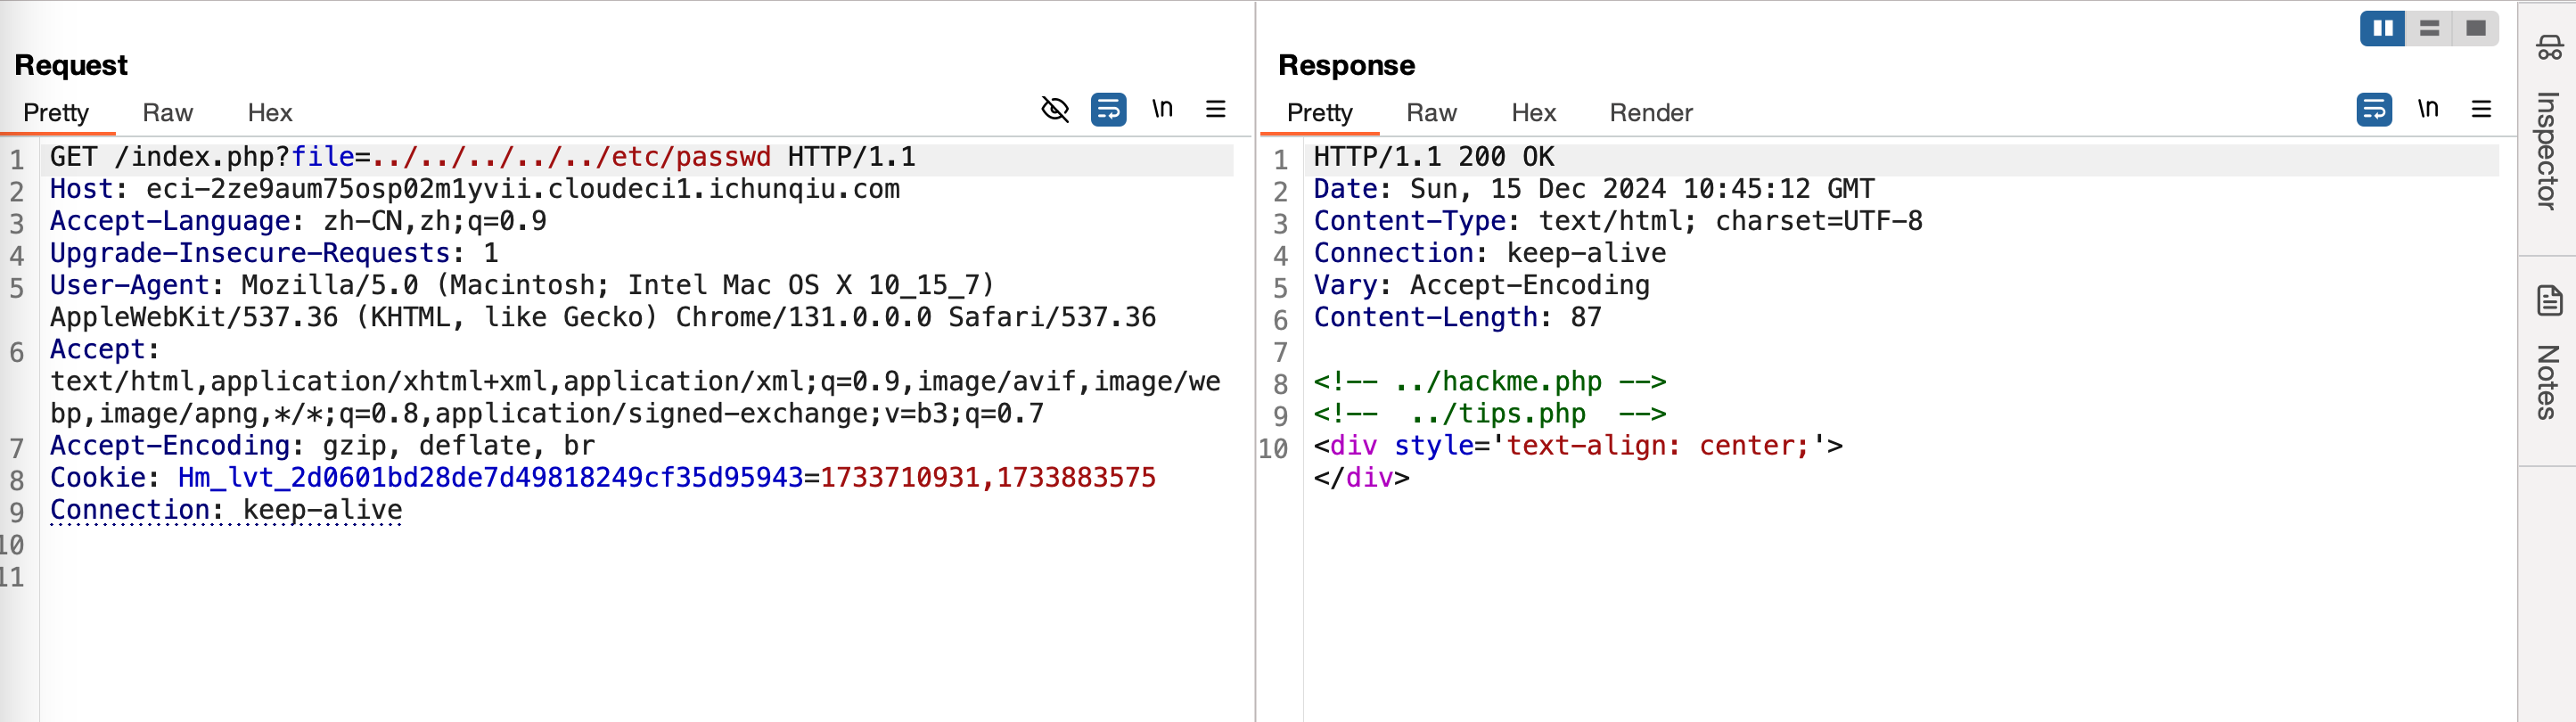Click the ../hackme.php comment line
The image size is (2576, 722).
(1490, 381)
